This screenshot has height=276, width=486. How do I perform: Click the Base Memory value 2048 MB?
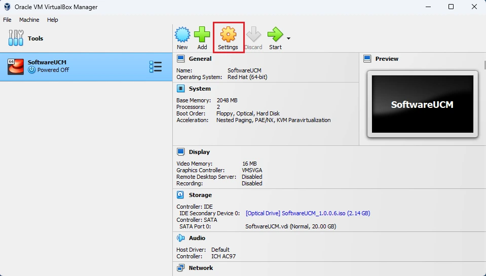point(227,100)
